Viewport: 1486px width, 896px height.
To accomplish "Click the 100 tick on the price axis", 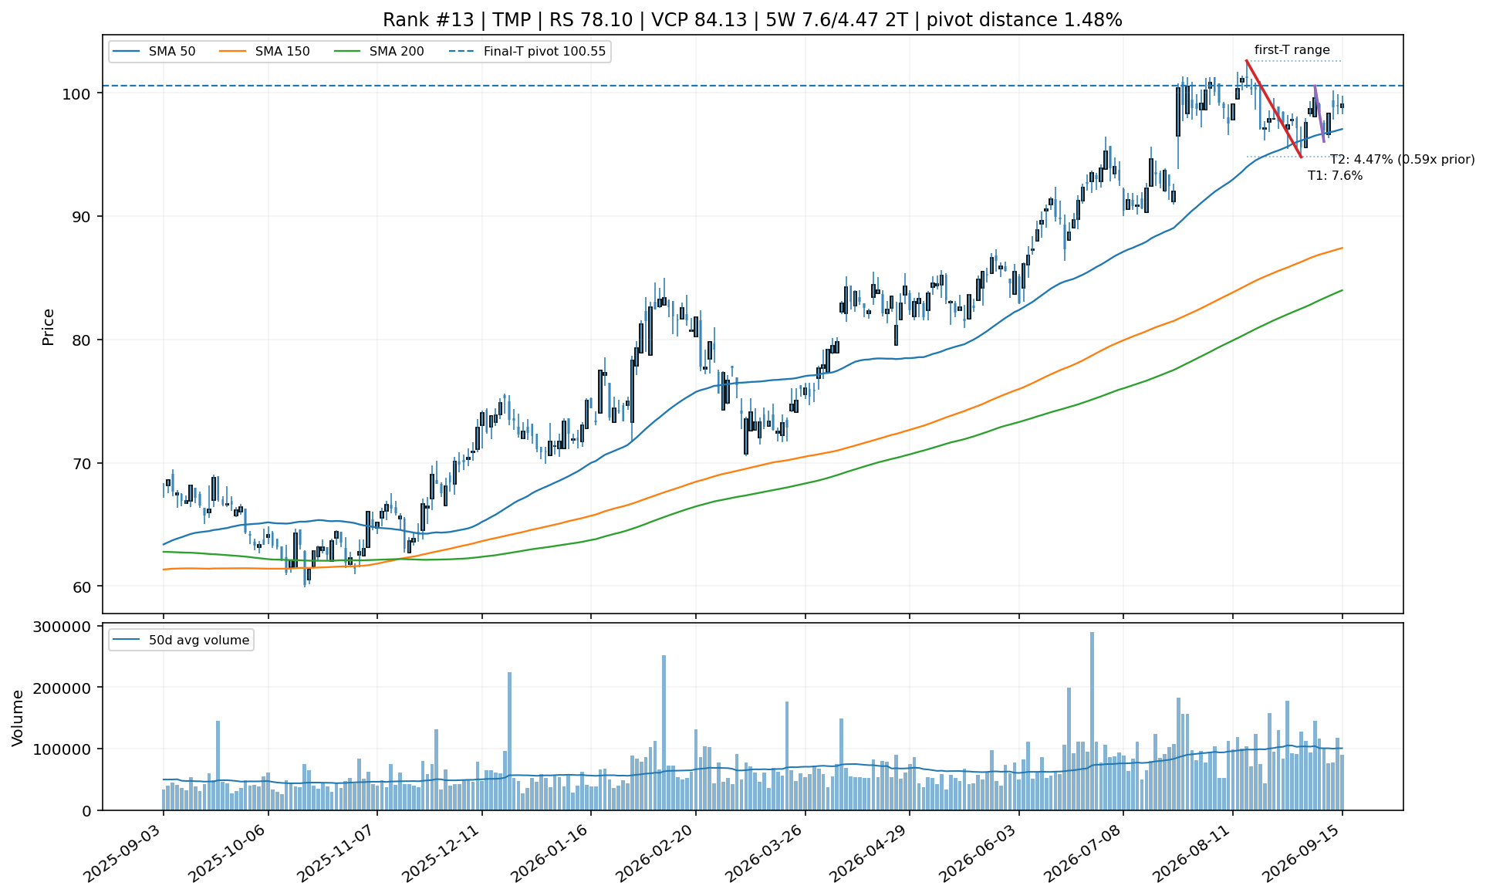I will point(76,93).
